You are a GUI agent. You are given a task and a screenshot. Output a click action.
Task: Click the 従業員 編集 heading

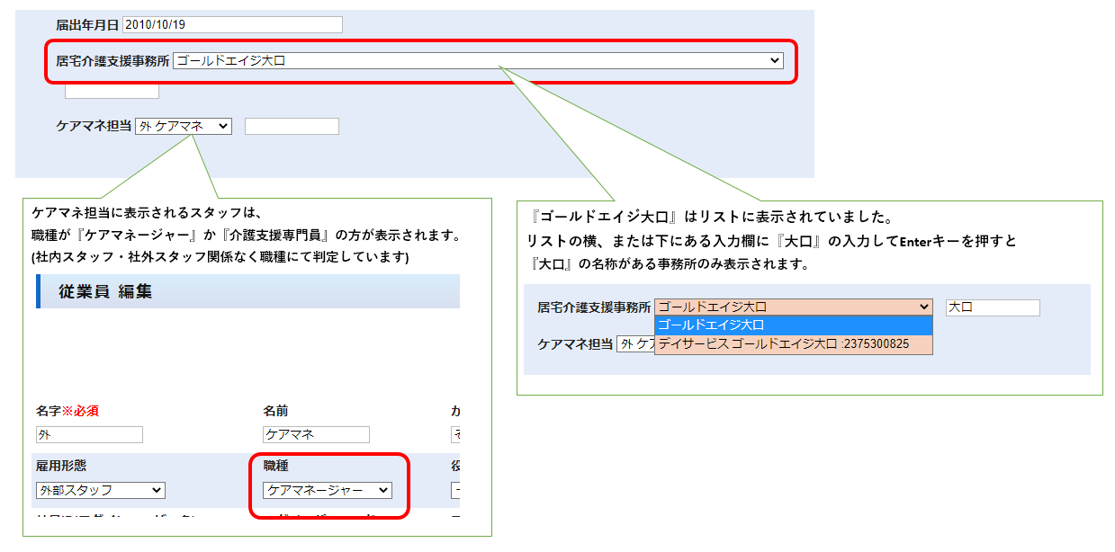105,291
